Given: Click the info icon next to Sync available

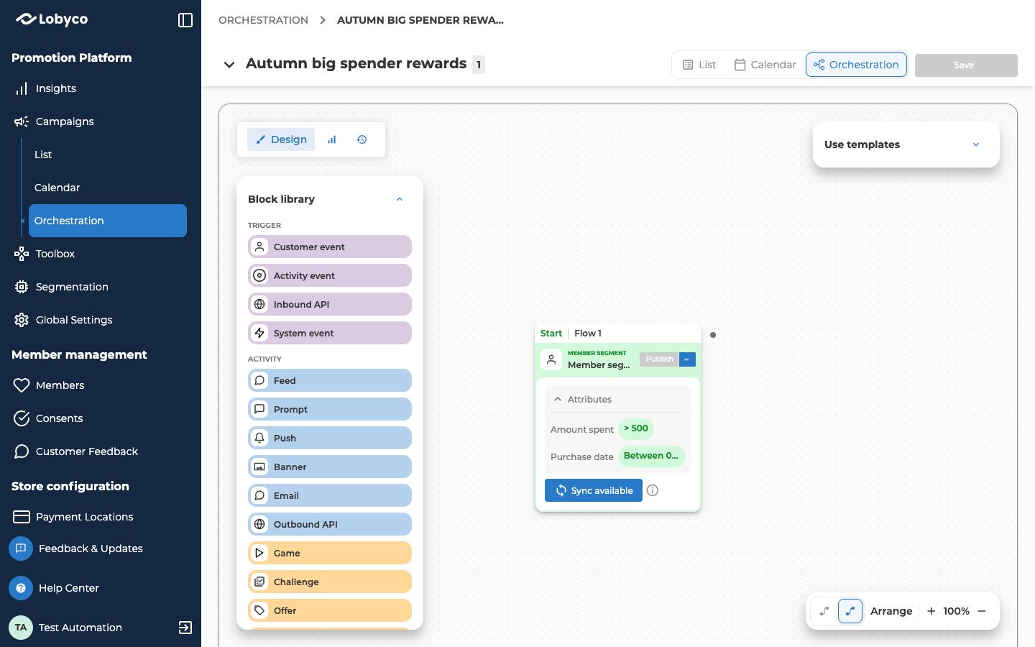Looking at the screenshot, I should 653,490.
